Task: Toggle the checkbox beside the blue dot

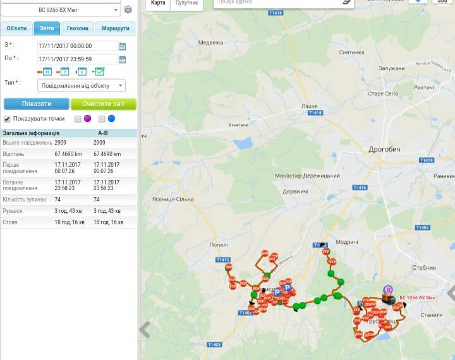Action: 102,119
